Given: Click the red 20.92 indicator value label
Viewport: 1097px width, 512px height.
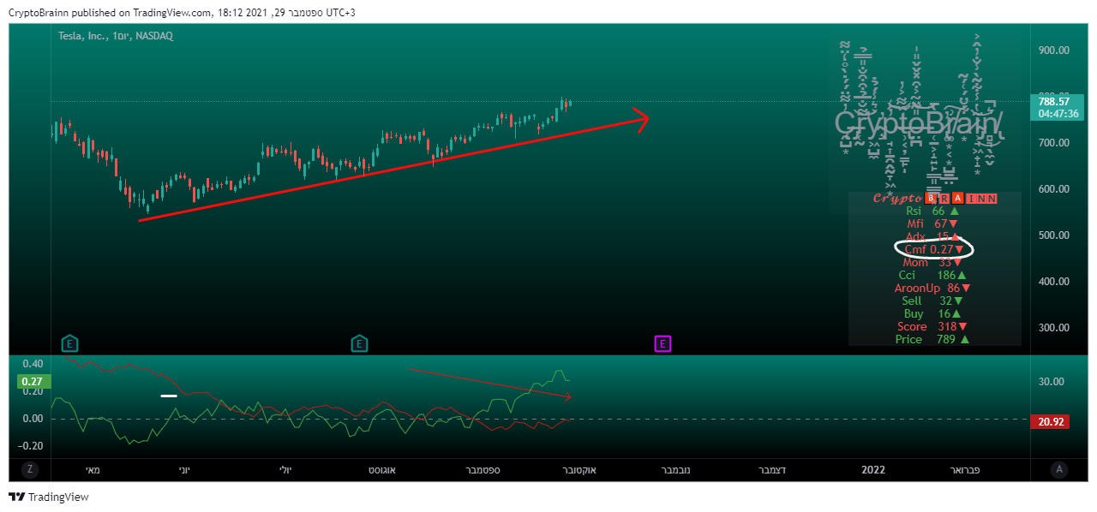Looking at the screenshot, I should 1050,422.
